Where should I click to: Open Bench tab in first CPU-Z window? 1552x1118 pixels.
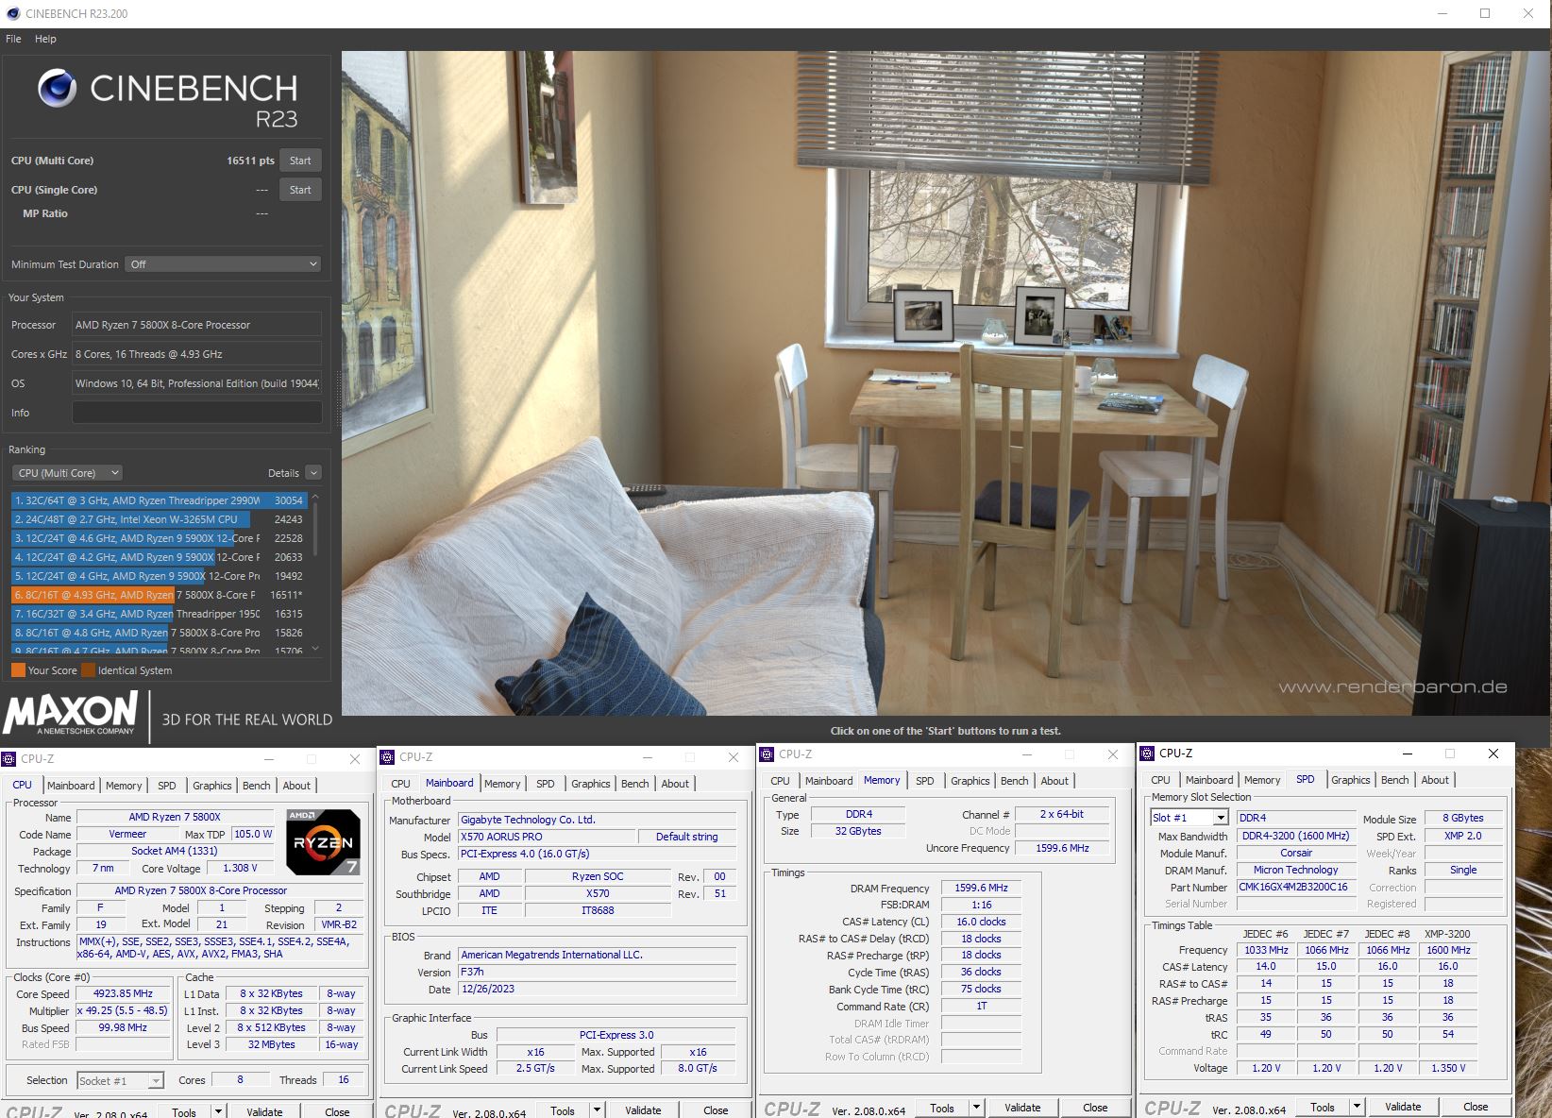coord(256,786)
